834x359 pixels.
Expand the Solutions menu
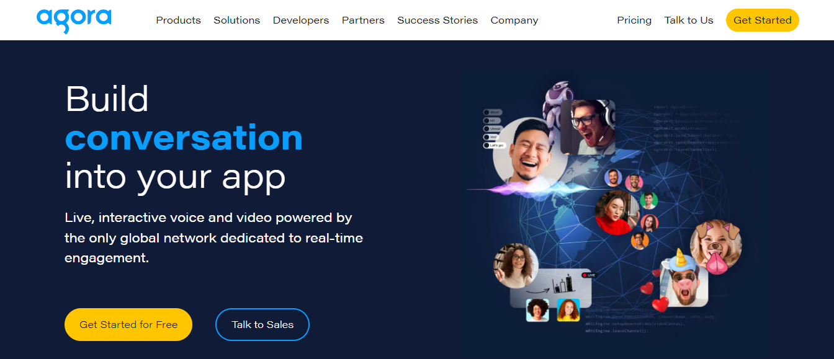(x=236, y=20)
